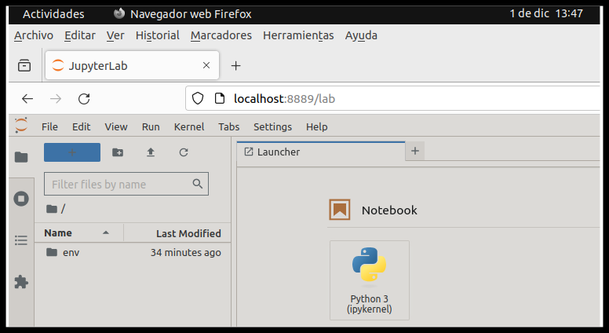Refresh the file browser list

click(184, 152)
